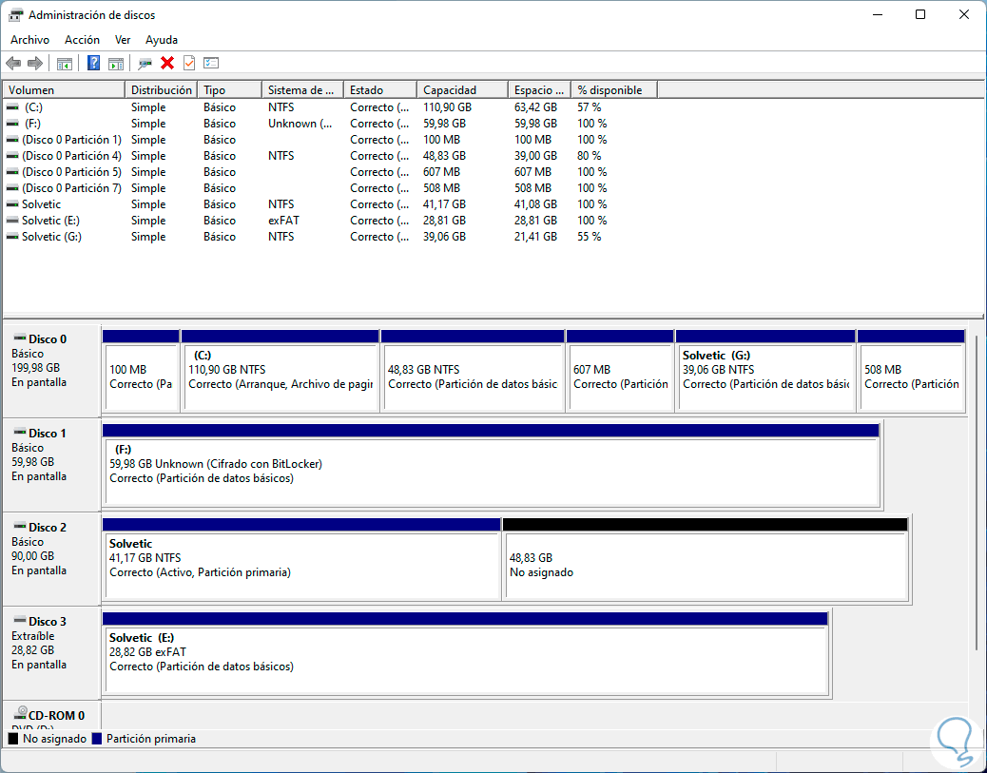987x773 pixels.
Task: Click the 55 % available cell
Action: [x=590, y=238]
